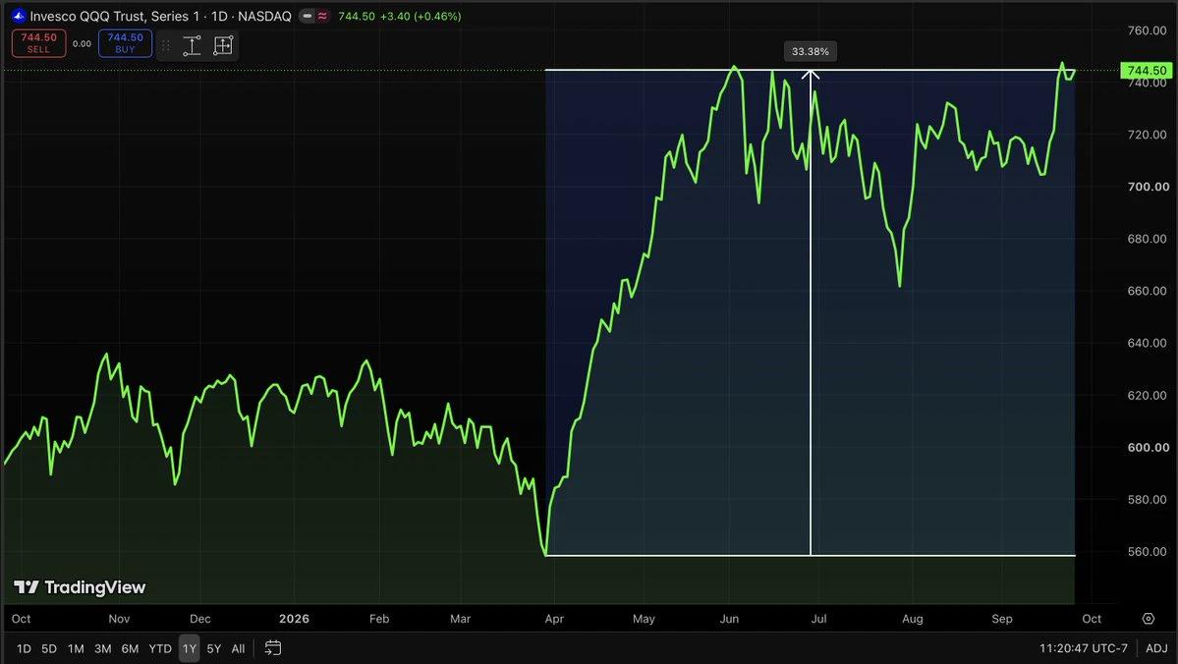The width and height of the screenshot is (1178, 664).
Task: Click the +3.40 (+0.46%) change value
Action: [421, 16]
